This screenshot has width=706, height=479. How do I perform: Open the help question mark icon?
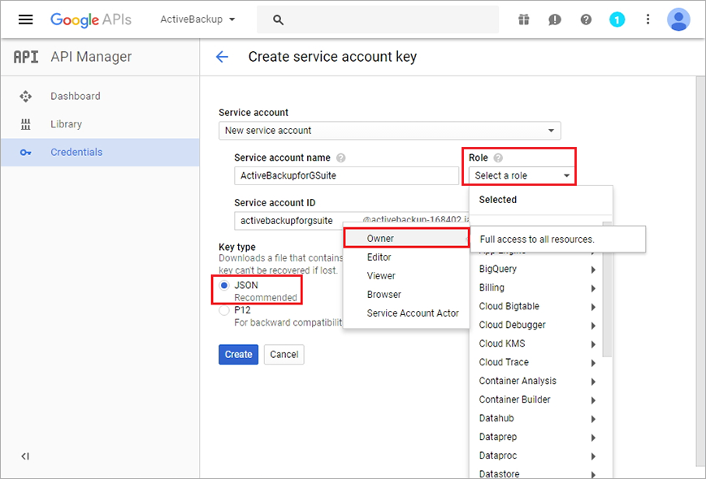[x=586, y=19]
